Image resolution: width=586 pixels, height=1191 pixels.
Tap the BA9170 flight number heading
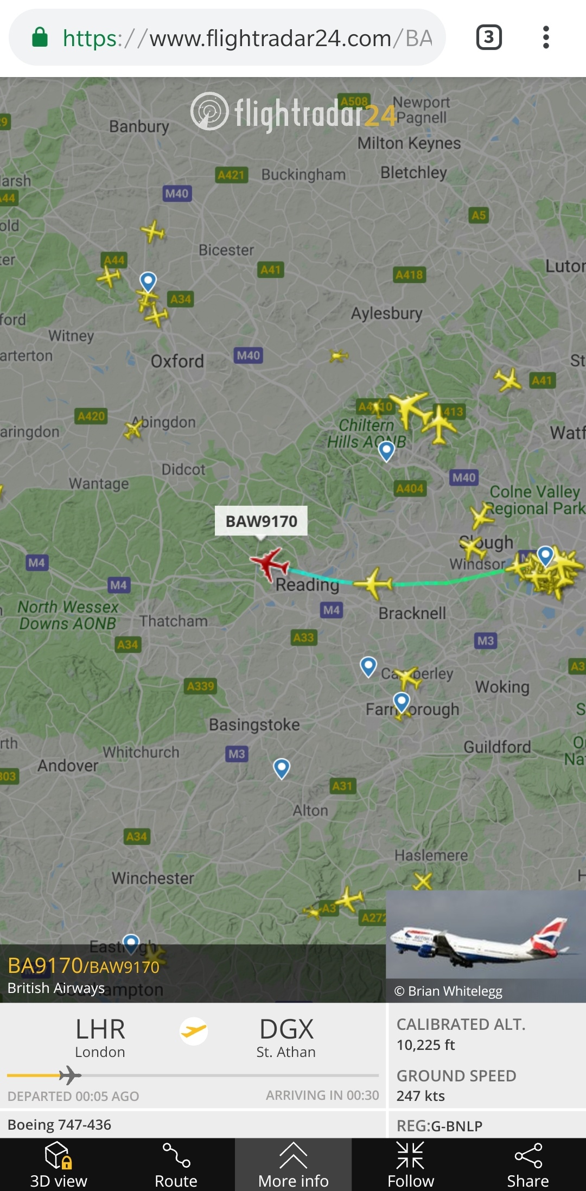coord(84,966)
